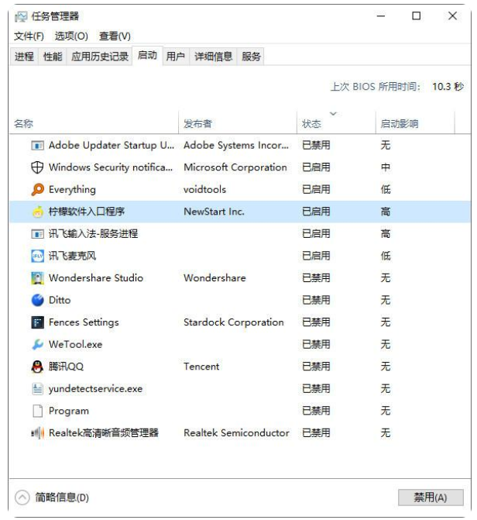Click publisher Tencent
The height and width of the screenshot is (520, 477).
pos(201,367)
